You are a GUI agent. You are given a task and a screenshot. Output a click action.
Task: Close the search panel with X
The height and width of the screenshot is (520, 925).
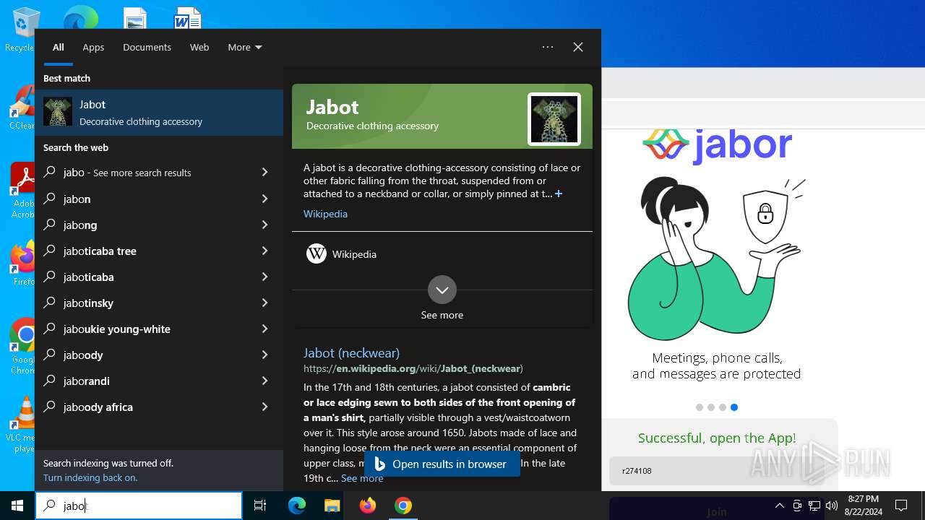coord(578,47)
